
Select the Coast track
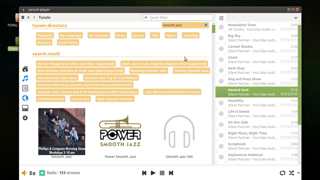point(257,59)
